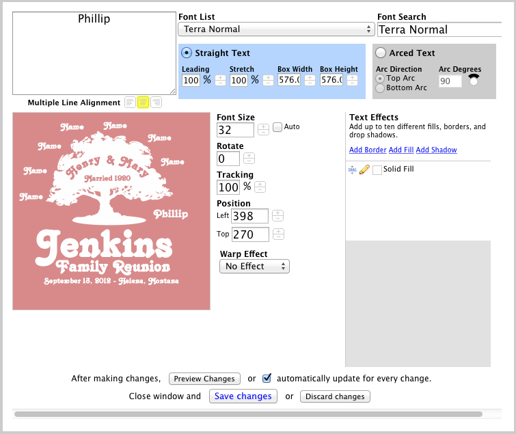This screenshot has width=516, height=434.
Task: Click the drag handle icon beside Solid Fill
Action: click(x=353, y=169)
